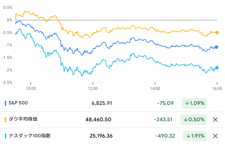The width and height of the screenshot is (225, 144).
Task: Open the ダウ平均株価 index name
Action: point(23,119)
